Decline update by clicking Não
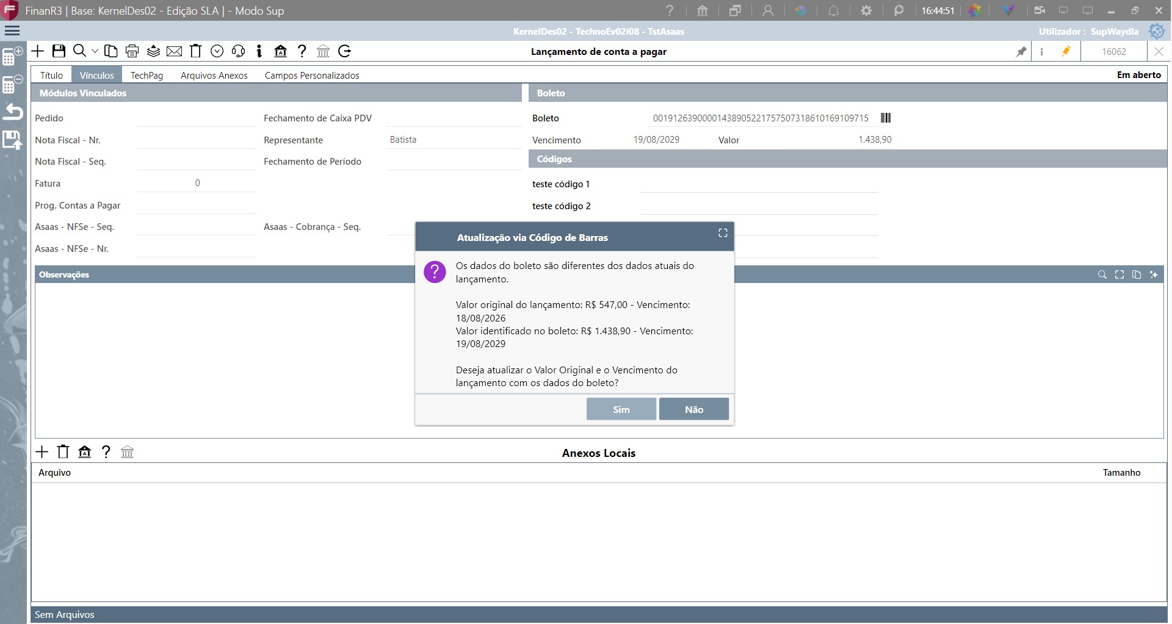The image size is (1172, 624). coord(694,409)
